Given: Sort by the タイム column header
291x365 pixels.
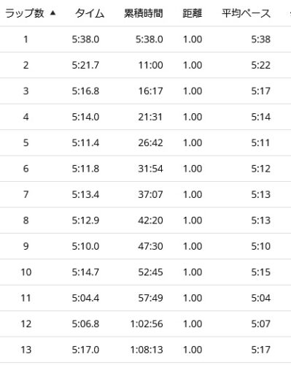Looking at the screenshot, I should [x=90, y=13].
